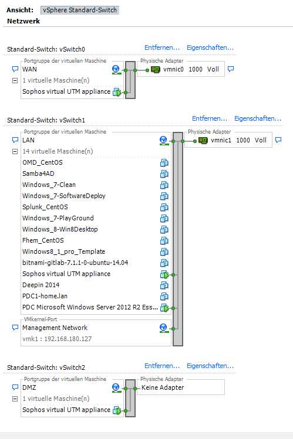This screenshot has width=293, height=439.
Task: Collapse the 14 virtuelle Maschine(n) list
Action: coord(15,151)
